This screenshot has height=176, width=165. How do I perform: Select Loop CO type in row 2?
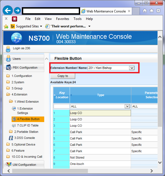(100, 119)
